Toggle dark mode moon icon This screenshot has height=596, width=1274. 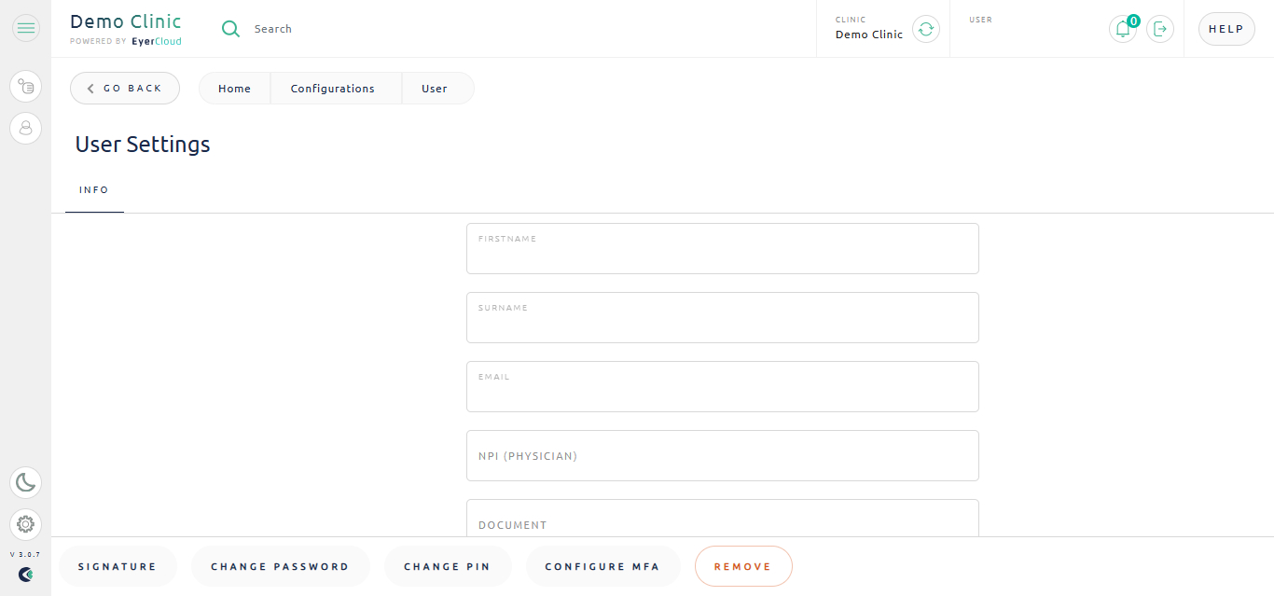[26, 482]
